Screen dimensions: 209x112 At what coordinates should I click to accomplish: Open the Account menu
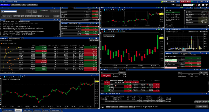coord(10,1)
